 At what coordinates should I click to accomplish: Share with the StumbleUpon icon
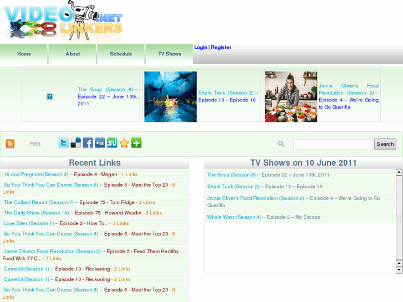[112, 143]
